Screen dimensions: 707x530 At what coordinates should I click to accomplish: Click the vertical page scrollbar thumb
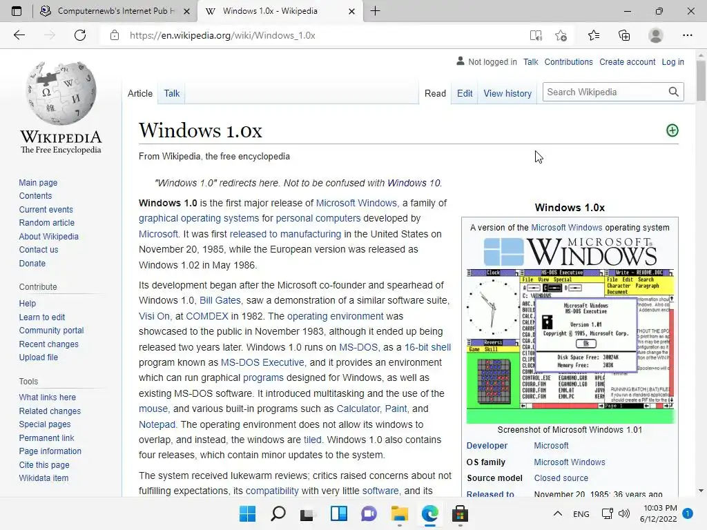(701, 80)
